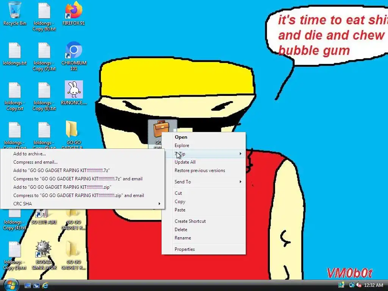Image resolution: width=388 pixels, height=291 pixels.
Task: Click Switch Between Windows quick launch icon
Action: 36,285
